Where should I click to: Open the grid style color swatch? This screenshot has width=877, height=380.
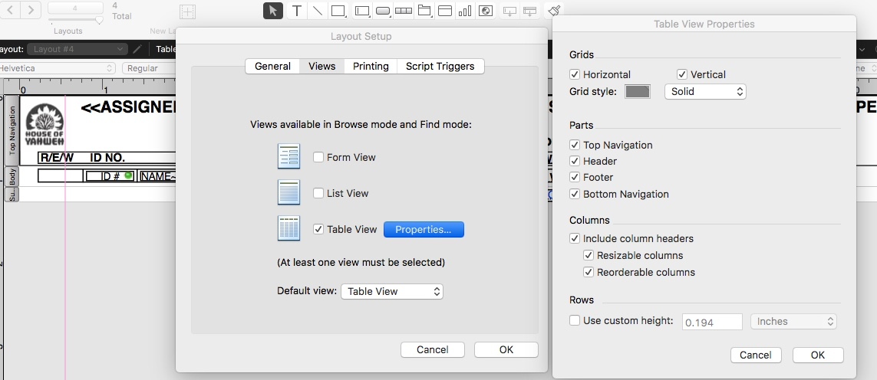pos(638,92)
